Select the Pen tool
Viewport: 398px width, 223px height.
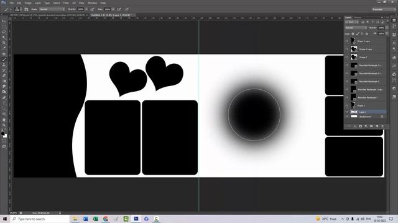(x=4, y=98)
